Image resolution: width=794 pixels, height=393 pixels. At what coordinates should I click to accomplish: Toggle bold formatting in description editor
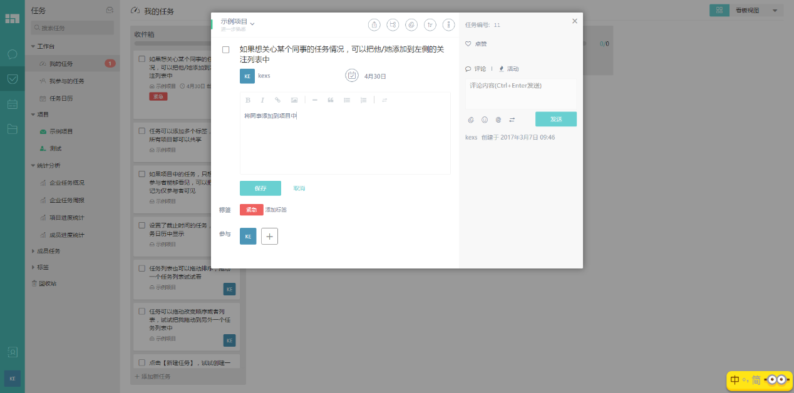pos(247,100)
